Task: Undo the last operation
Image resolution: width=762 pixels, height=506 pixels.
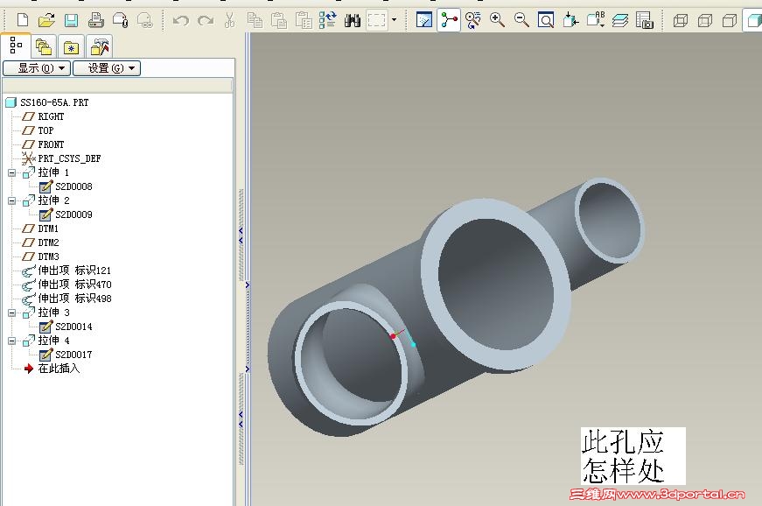Action: [x=181, y=20]
